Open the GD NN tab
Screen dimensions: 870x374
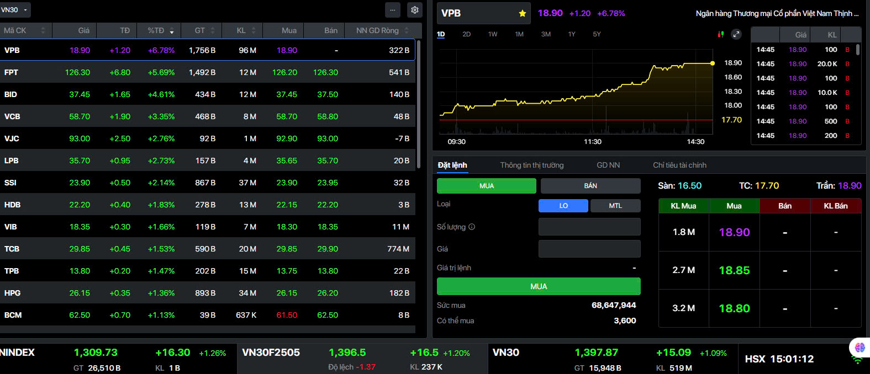point(608,165)
